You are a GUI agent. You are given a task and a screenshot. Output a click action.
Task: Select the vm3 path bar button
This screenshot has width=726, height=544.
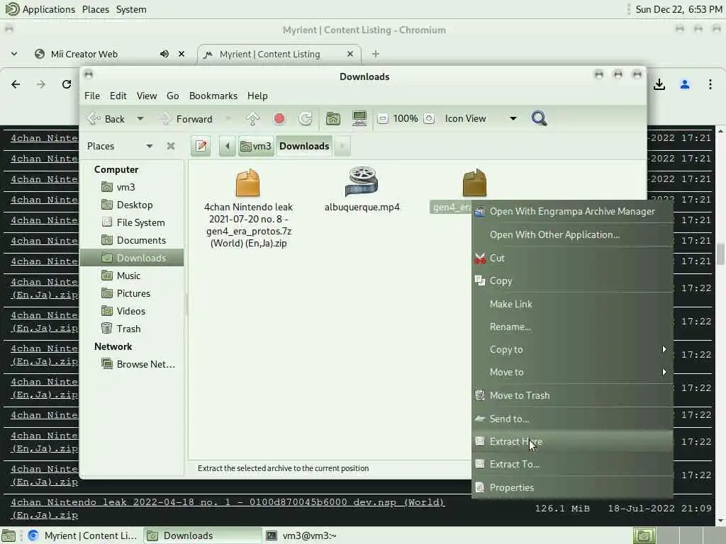(x=256, y=146)
